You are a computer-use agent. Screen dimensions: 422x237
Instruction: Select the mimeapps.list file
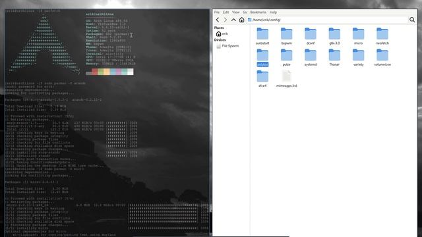pos(286,79)
